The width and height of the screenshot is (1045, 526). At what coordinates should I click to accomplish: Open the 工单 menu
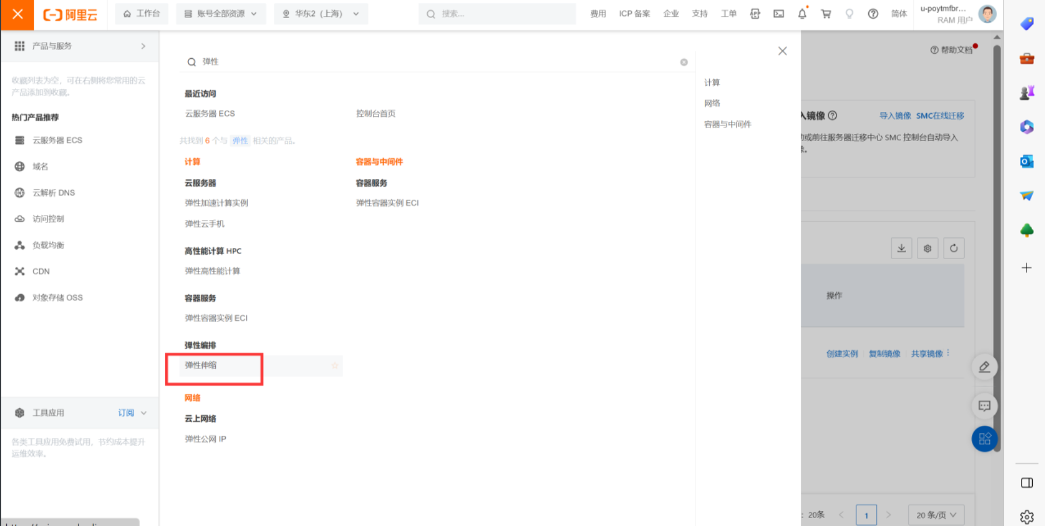click(728, 14)
